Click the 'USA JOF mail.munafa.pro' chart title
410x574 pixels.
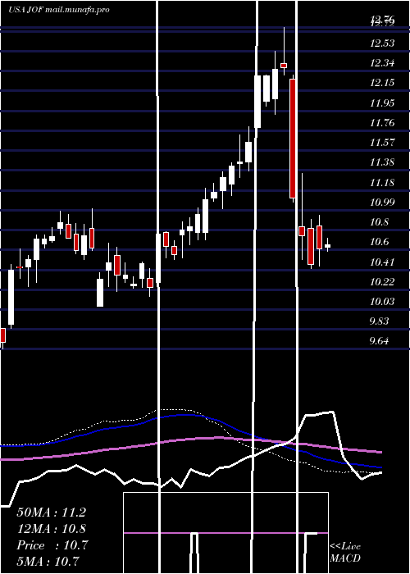(59, 10)
